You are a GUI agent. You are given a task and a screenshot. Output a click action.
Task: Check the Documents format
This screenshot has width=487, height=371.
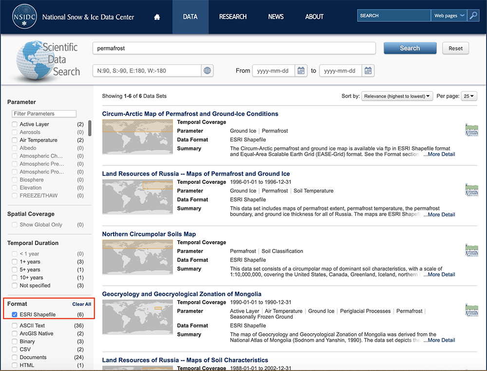point(15,357)
